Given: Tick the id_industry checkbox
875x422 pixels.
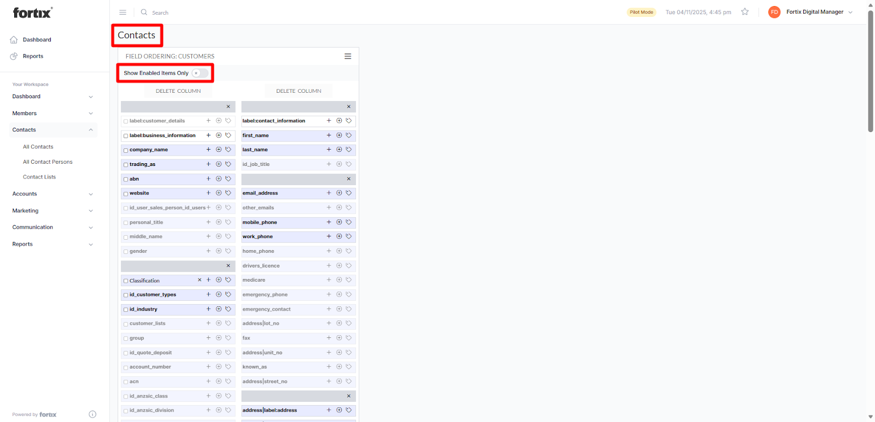Looking at the screenshot, I should click(x=126, y=310).
